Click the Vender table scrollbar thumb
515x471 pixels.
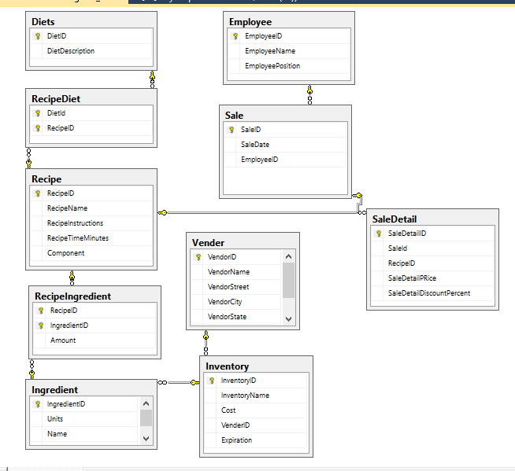click(x=289, y=281)
